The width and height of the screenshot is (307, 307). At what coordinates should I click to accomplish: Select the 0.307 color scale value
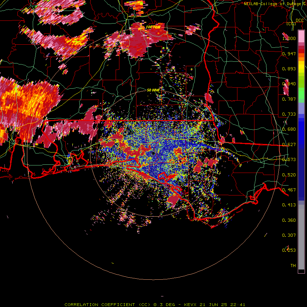tap(289, 235)
